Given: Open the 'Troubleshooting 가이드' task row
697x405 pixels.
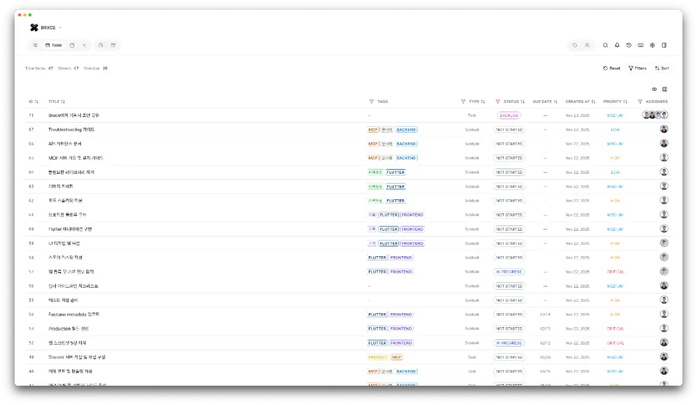Looking at the screenshot, I should coord(71,130).
